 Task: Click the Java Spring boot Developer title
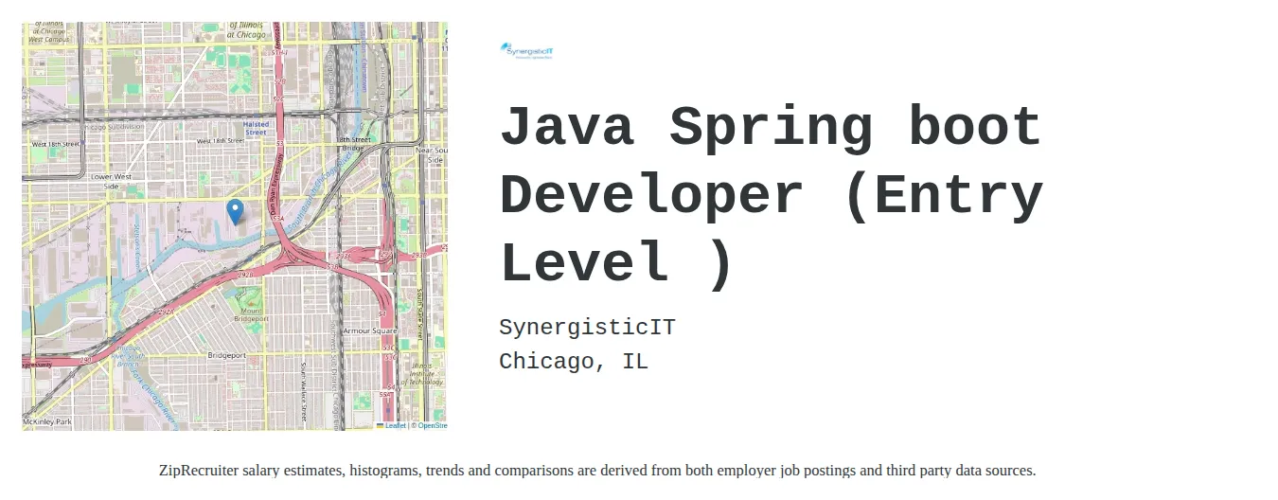point(772,195)
